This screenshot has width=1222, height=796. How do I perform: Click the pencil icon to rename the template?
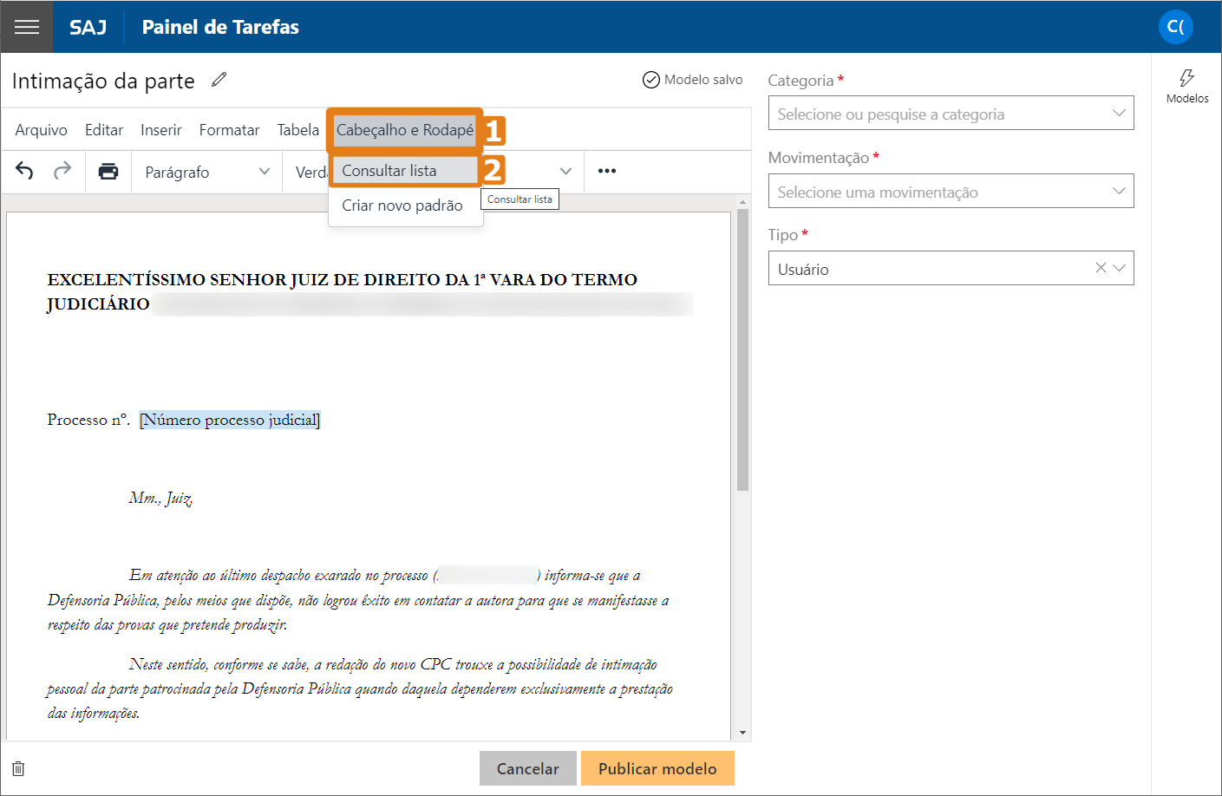[219, 80]
